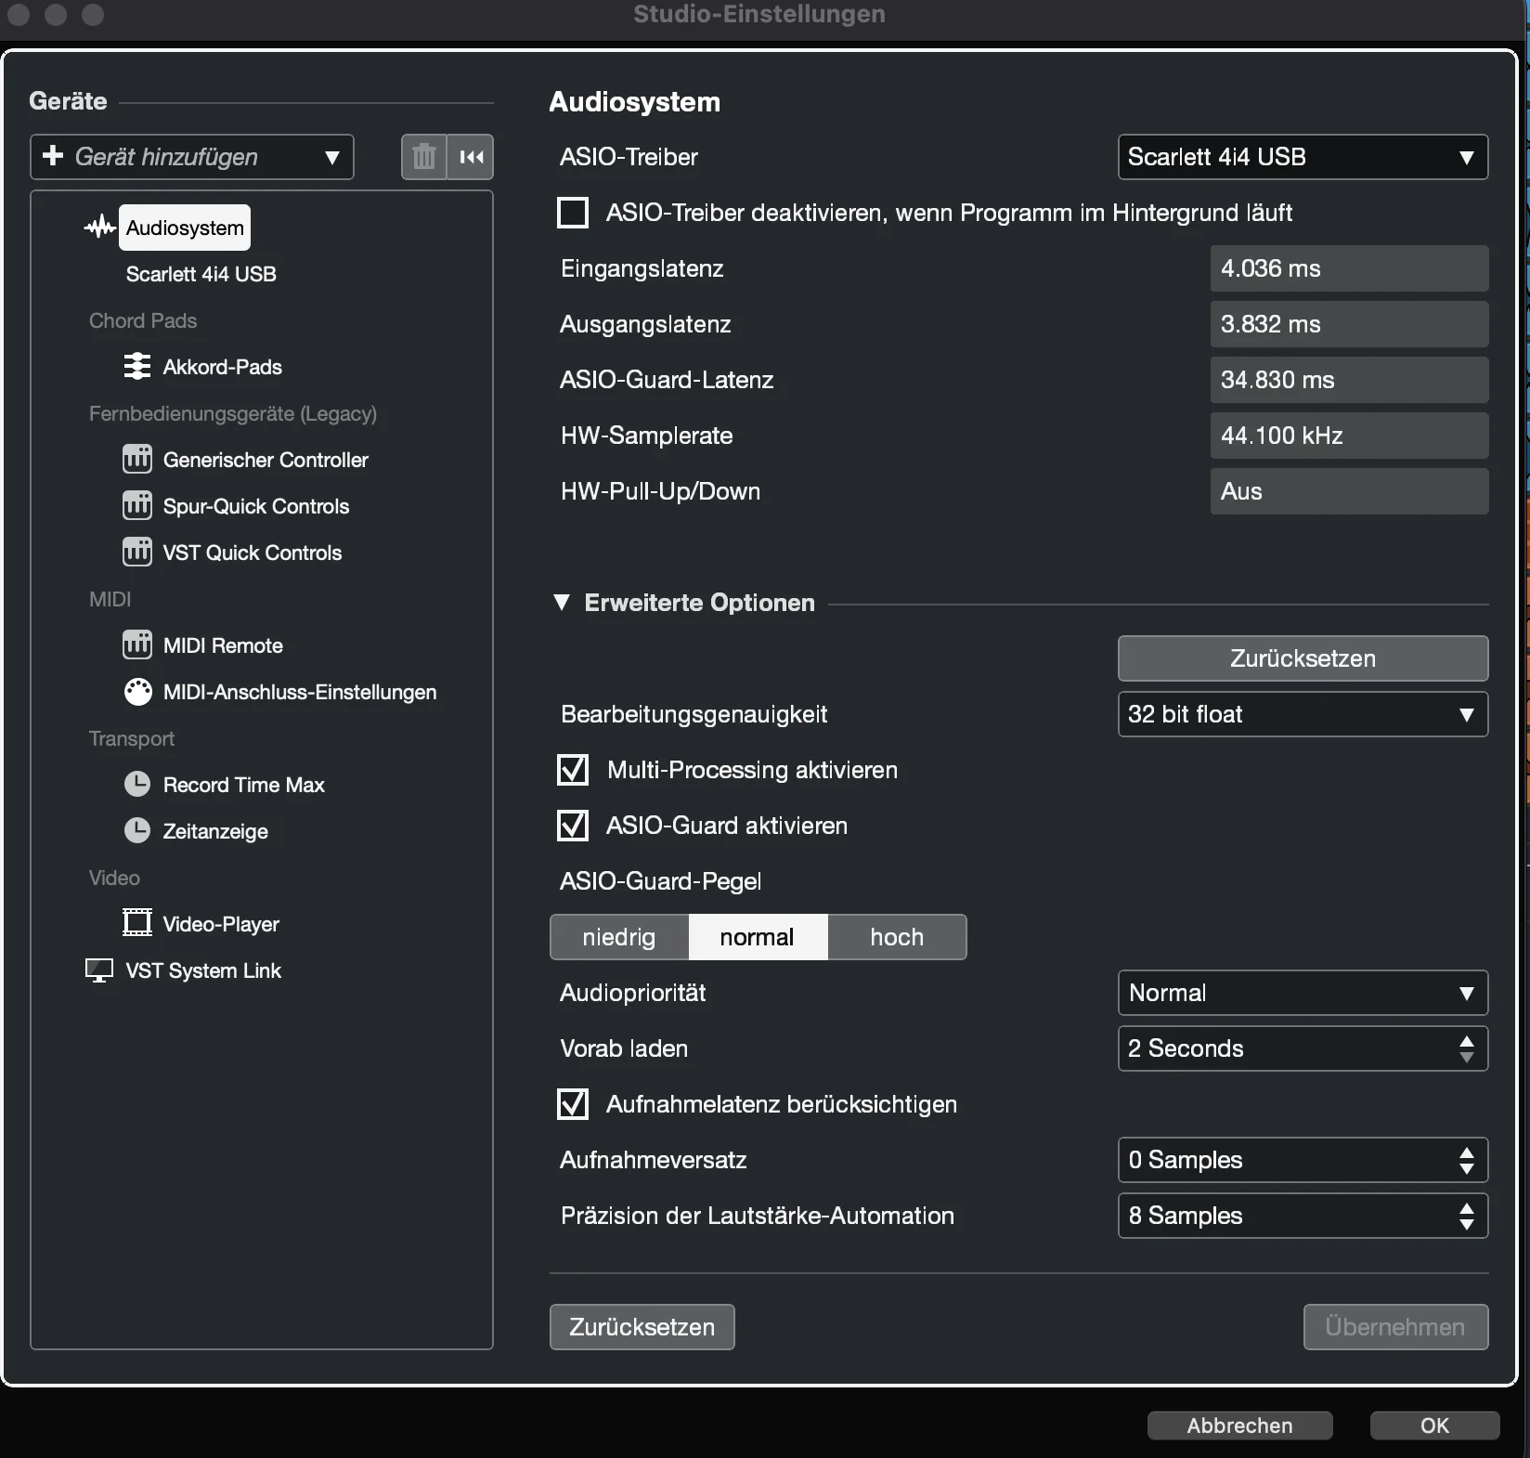This screenshot has width=1530, height=1458.
Task: Click the bottom-left Zurücksetzen button
Action: pyautogui.click(x=642, y=1327)
